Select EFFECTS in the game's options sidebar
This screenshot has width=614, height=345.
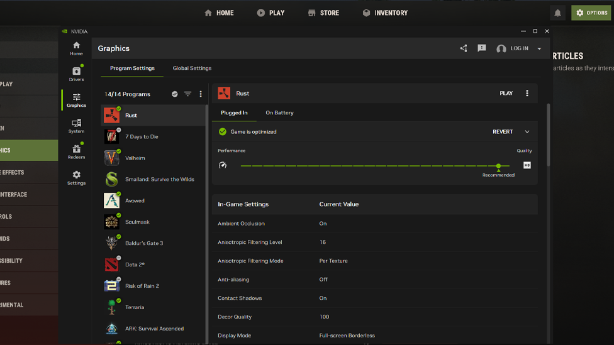coord(29,172)
